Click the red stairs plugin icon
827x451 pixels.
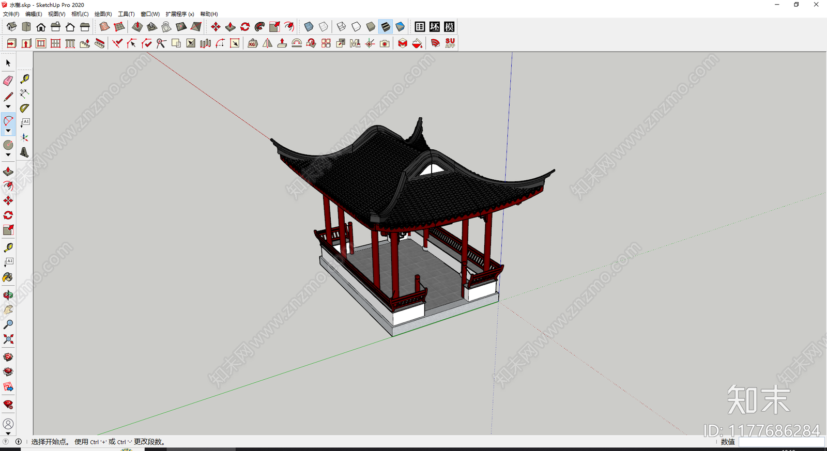pos(100,43)
